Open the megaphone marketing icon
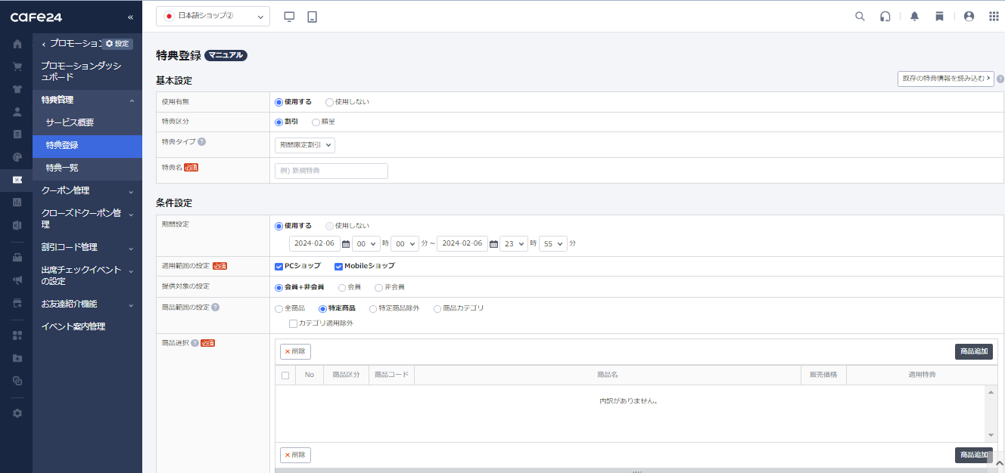Image resolution: width=1005 pixels, height=473 pixels. tap(17, 280)
